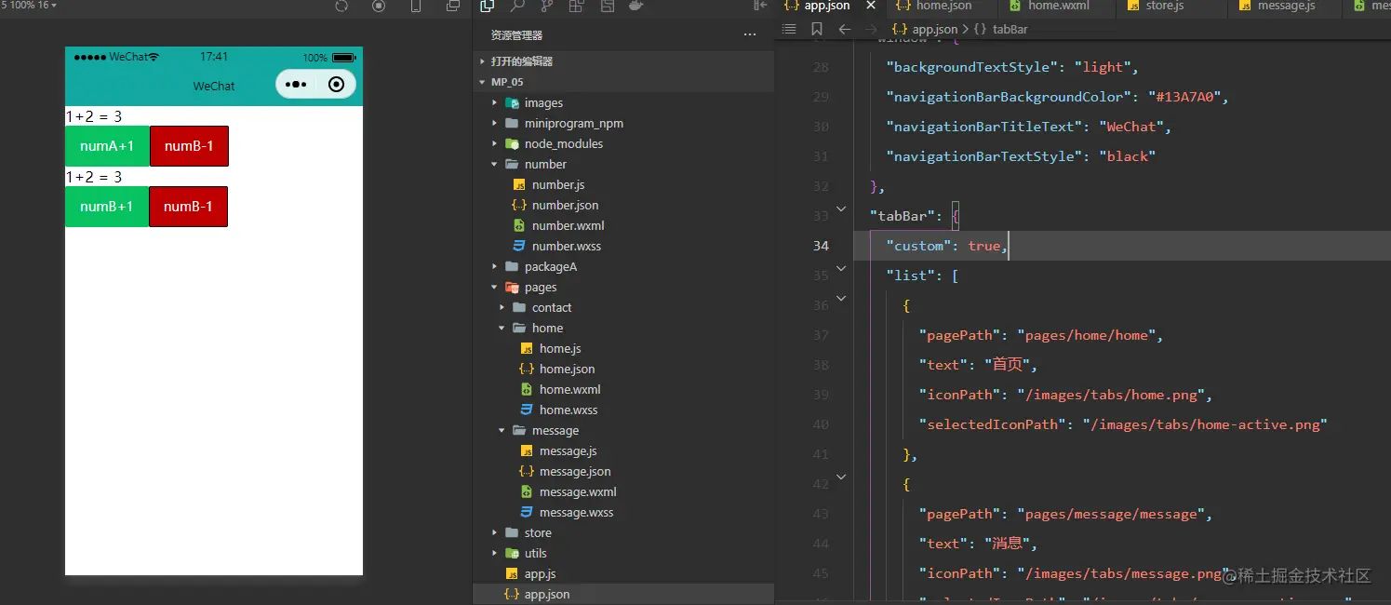This screenshot has width=1391, height=605.
Task: Collapse the pages folder
Action: (623, 287)
